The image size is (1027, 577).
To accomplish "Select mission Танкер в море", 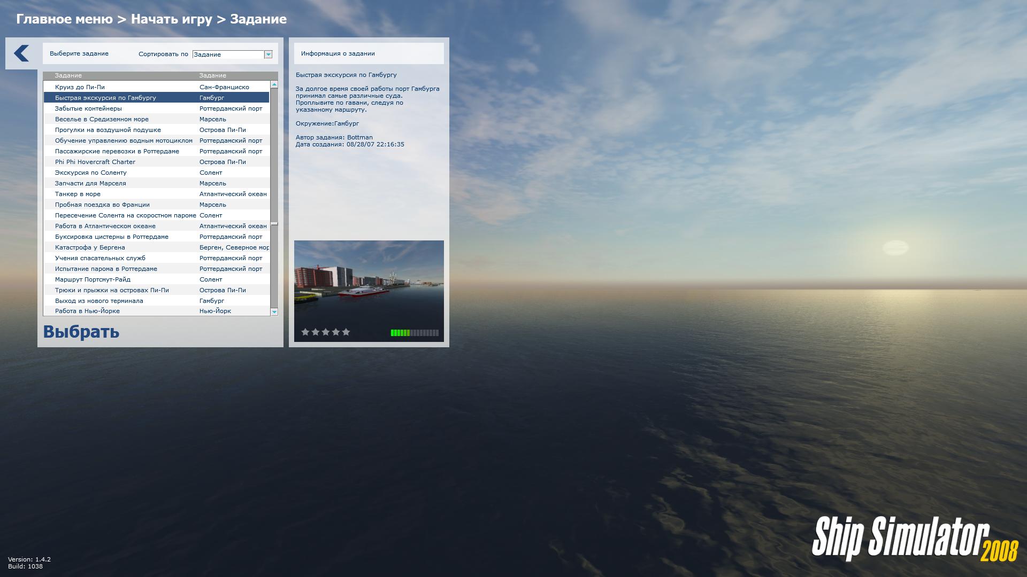I will pos(156,194).
